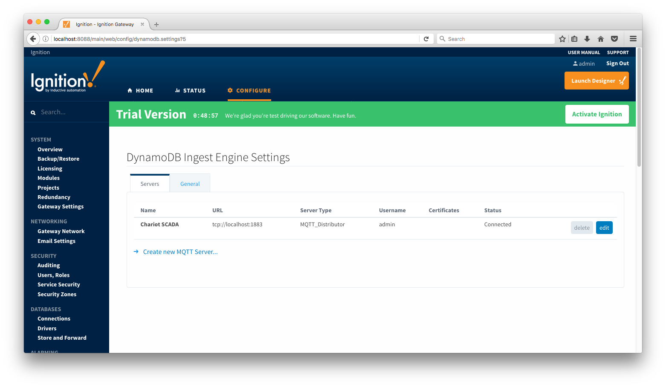Screen dimensions: 666x387
Task: Open a new browser tab with plus
Action: click(156, 25)
